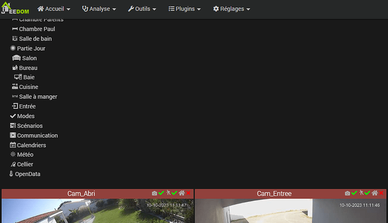Toggle the red cross status on Cam_Entree

click(381, 193)
